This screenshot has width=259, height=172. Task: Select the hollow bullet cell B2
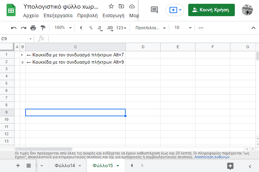click(22, 62)
